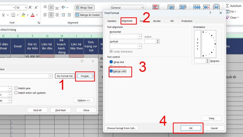The image size is (243, 137).
Task: Switch to Alignment tab in Find Format
Action: coord(127,21)
